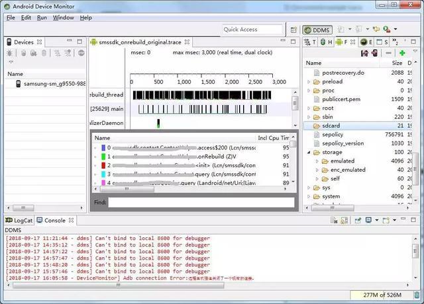Image resolution: width=424 pixels, height=304 pixels.
Task: Switch to the LogCat tab
Action: click(x=19, y=220)
